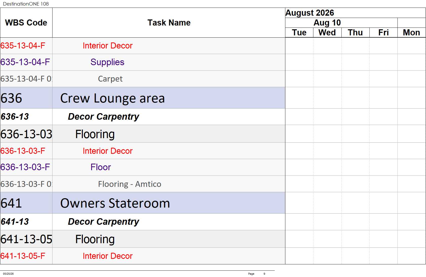The image size is (426, 277).
Task: Select WBS code 641-13-05 Flooring row
Action: pyautogui.click(x=143, y=239)
